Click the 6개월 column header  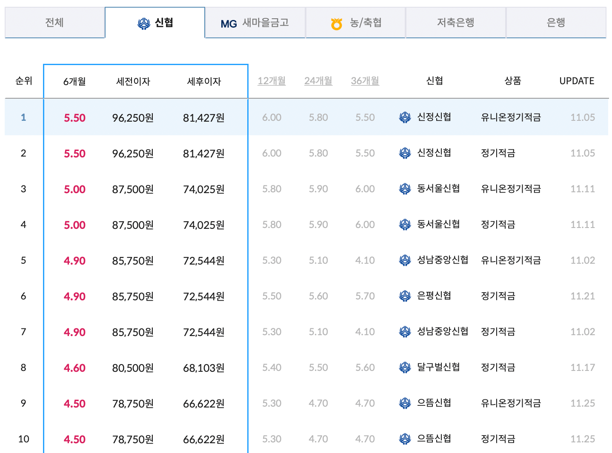74,81
